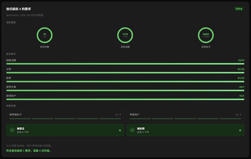The height and width of the screenshot is (159, 251).
Task: Click the 合规记录 section label
Action: [x=11, y=106]
